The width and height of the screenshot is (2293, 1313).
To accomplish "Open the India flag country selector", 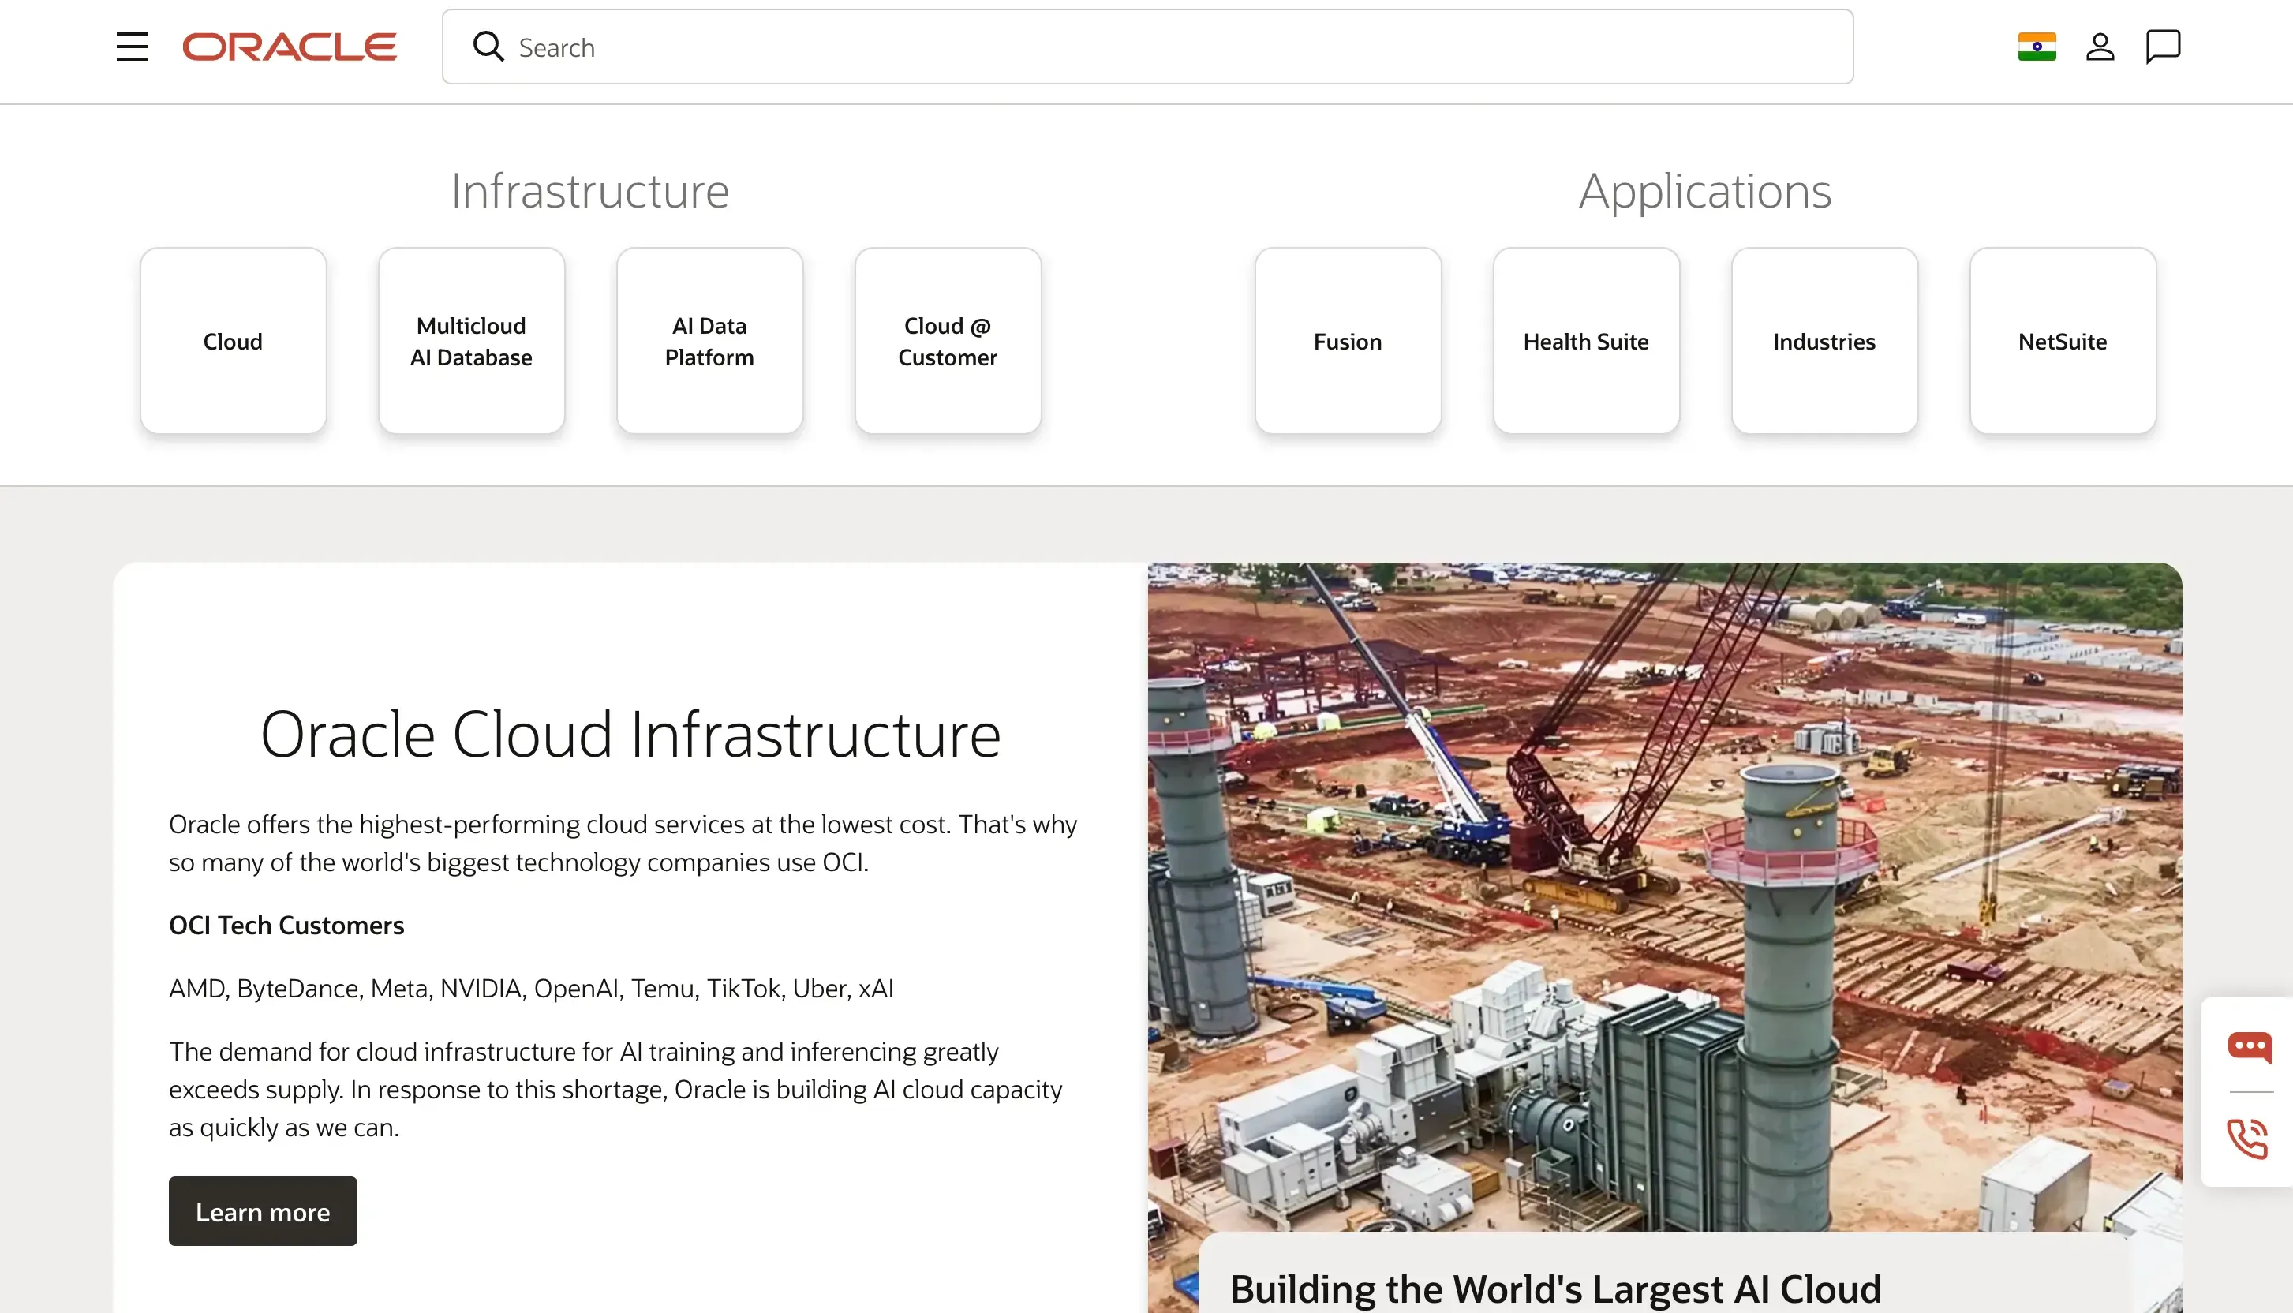I will coord(2036,47).
